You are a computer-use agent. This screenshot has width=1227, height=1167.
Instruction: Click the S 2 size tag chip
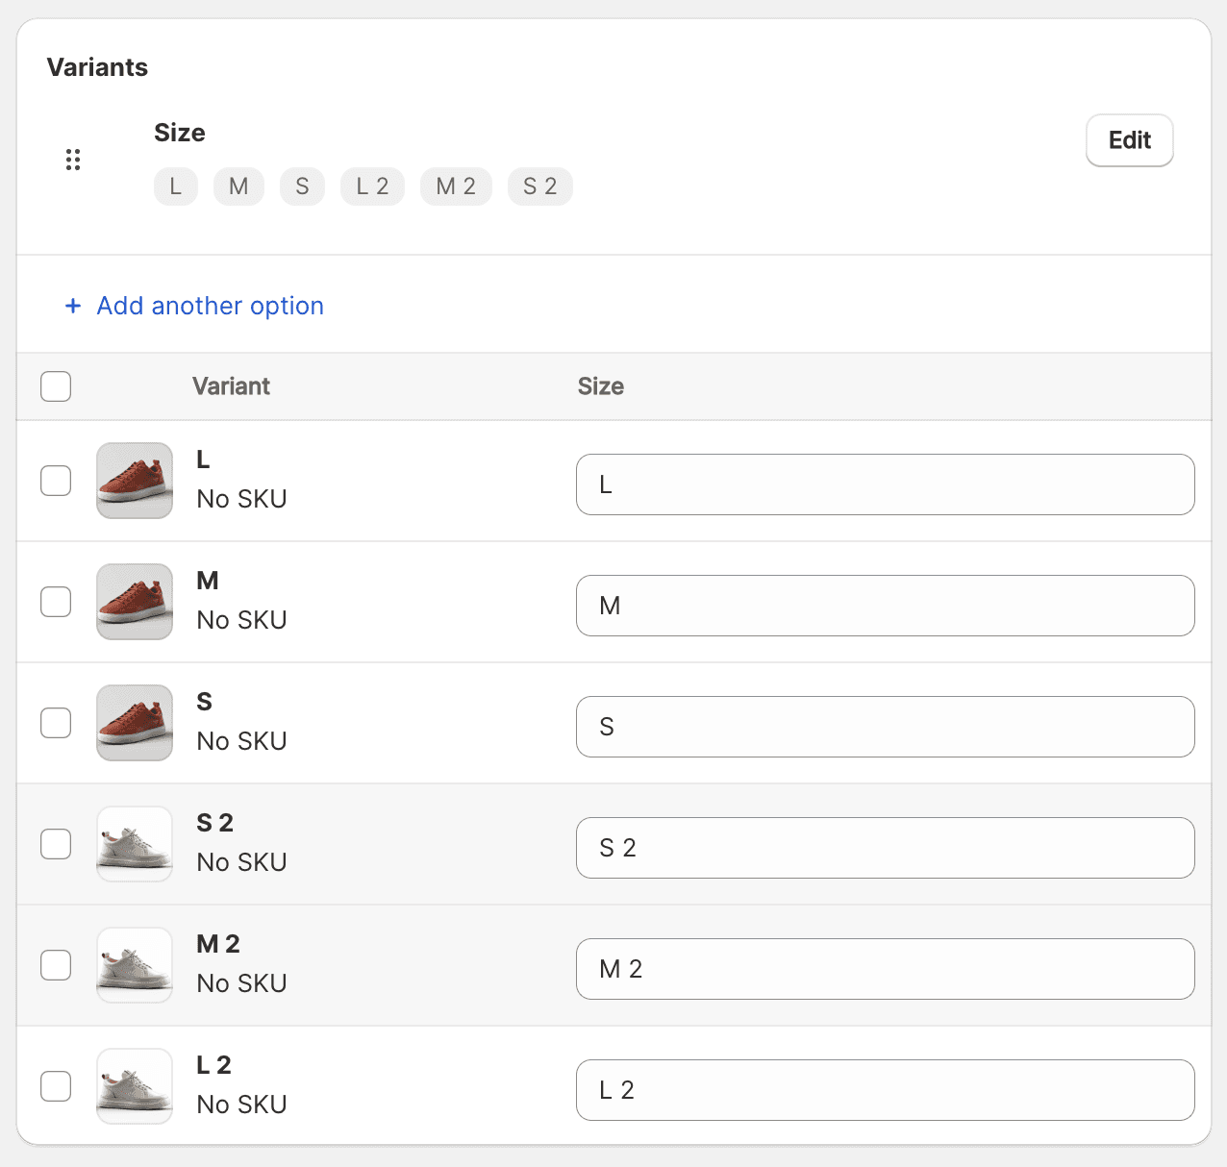click(x=539, y=186)
